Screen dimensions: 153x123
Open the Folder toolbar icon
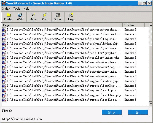coord(8,17)
